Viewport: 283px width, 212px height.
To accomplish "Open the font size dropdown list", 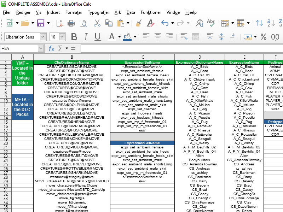I will click(x=62, y=37).
